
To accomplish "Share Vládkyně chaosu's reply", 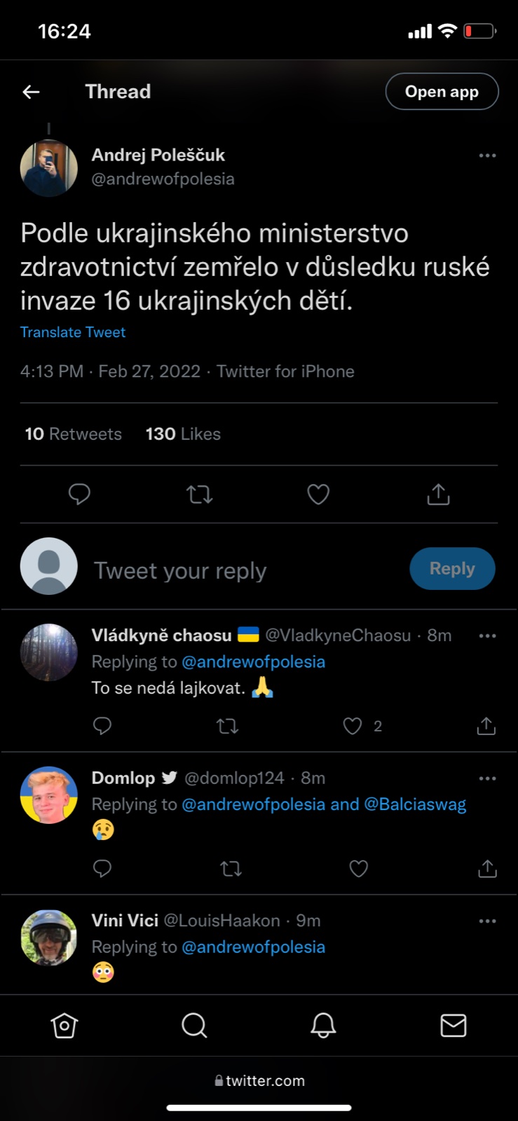I will [486, 726].
